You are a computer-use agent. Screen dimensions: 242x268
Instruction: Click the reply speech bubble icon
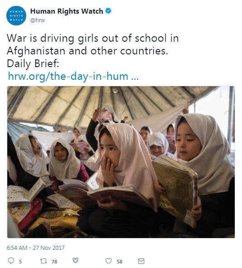[11, 261]
